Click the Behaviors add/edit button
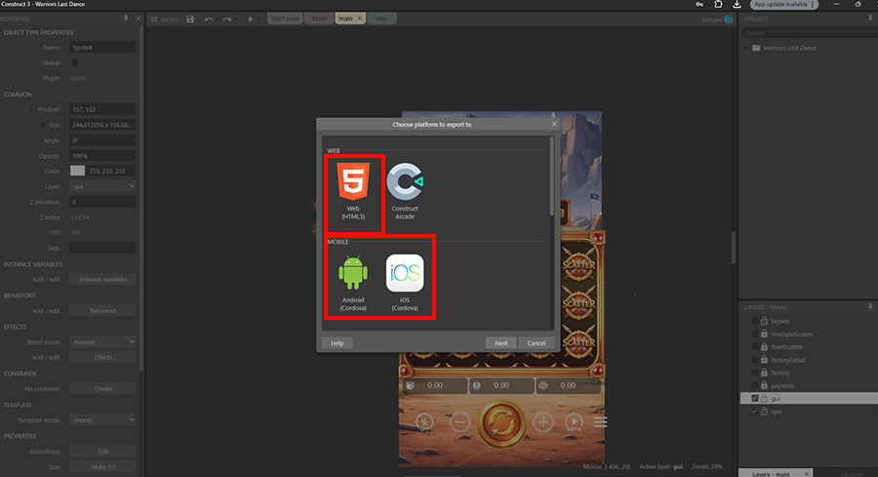The image size is (878, 477). pyautogui.click(x=102, y=310)
